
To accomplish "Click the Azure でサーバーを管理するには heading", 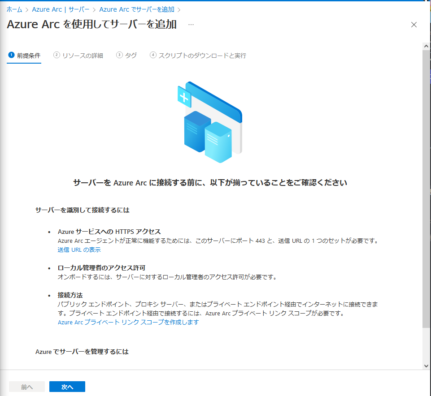I will click(82, 352).
